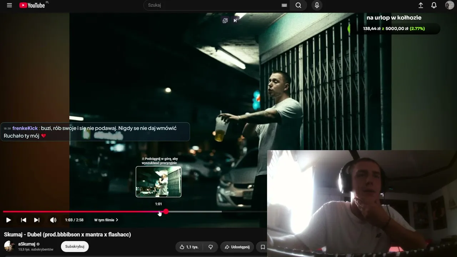Play the video

tap(9, 220)
